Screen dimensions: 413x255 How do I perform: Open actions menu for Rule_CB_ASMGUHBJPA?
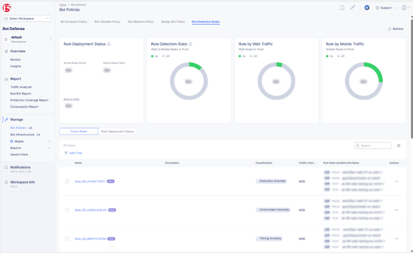coord(396,210)
